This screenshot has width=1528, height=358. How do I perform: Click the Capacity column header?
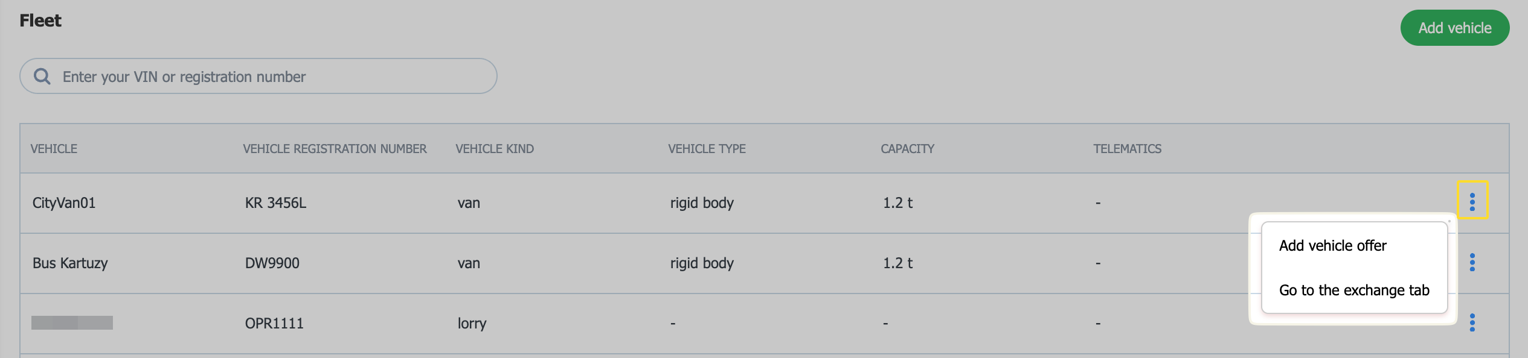pyautogui.click(x=907, y=149)
